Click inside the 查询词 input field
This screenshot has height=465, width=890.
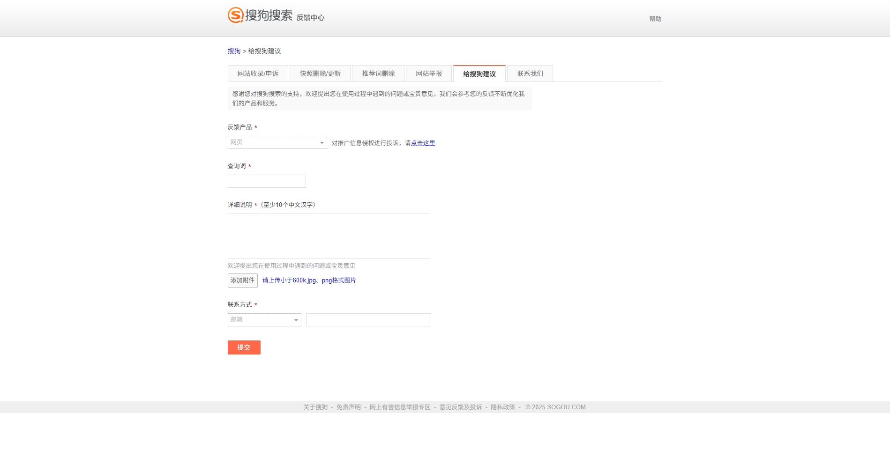coord(266,181)
